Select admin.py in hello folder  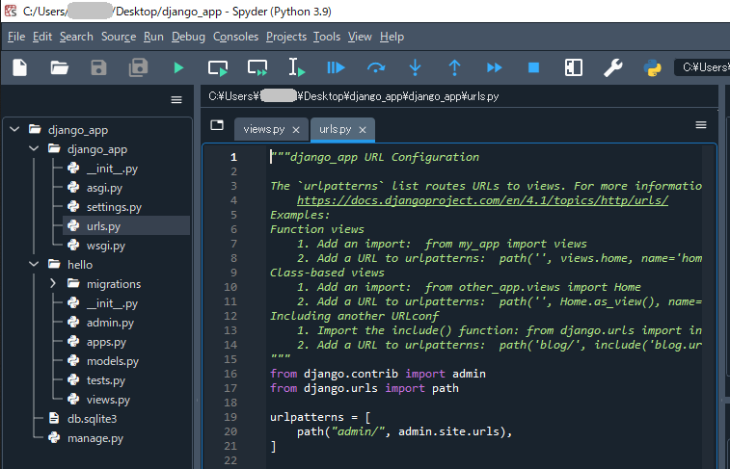pyautogui.click(x=110, y=323)
